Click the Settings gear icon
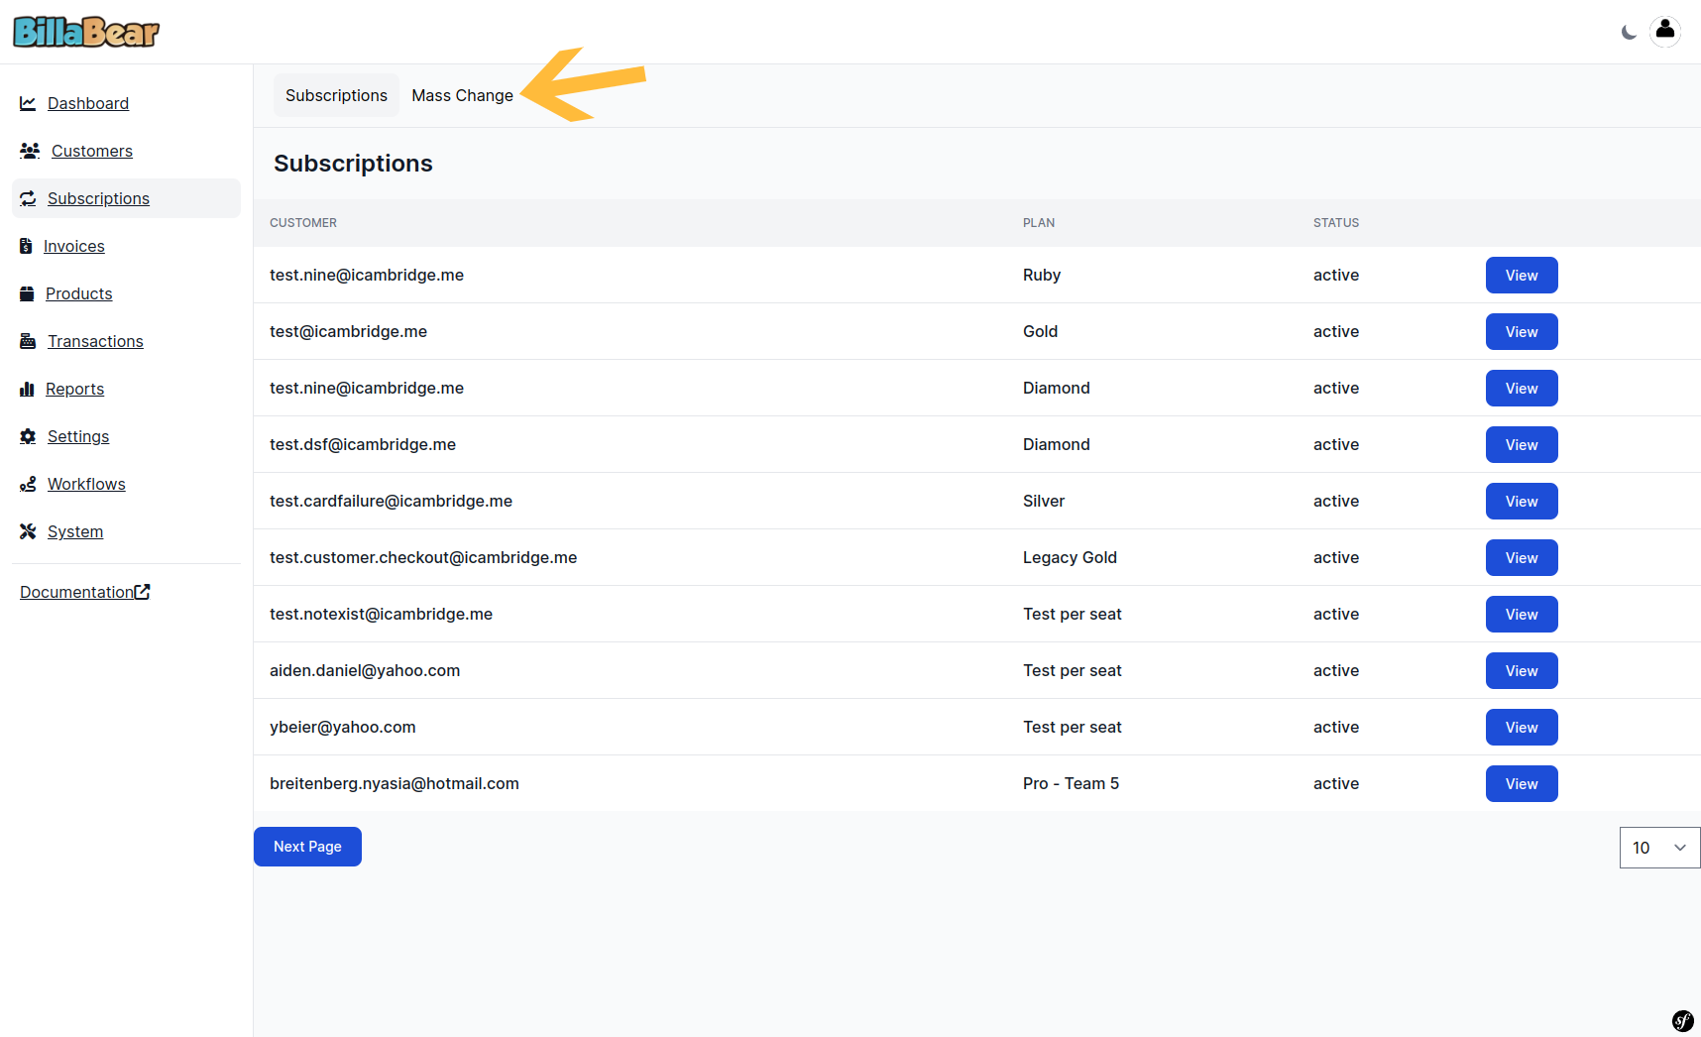This screenshot has height=1037, width=1701. (x=28, y=436)
